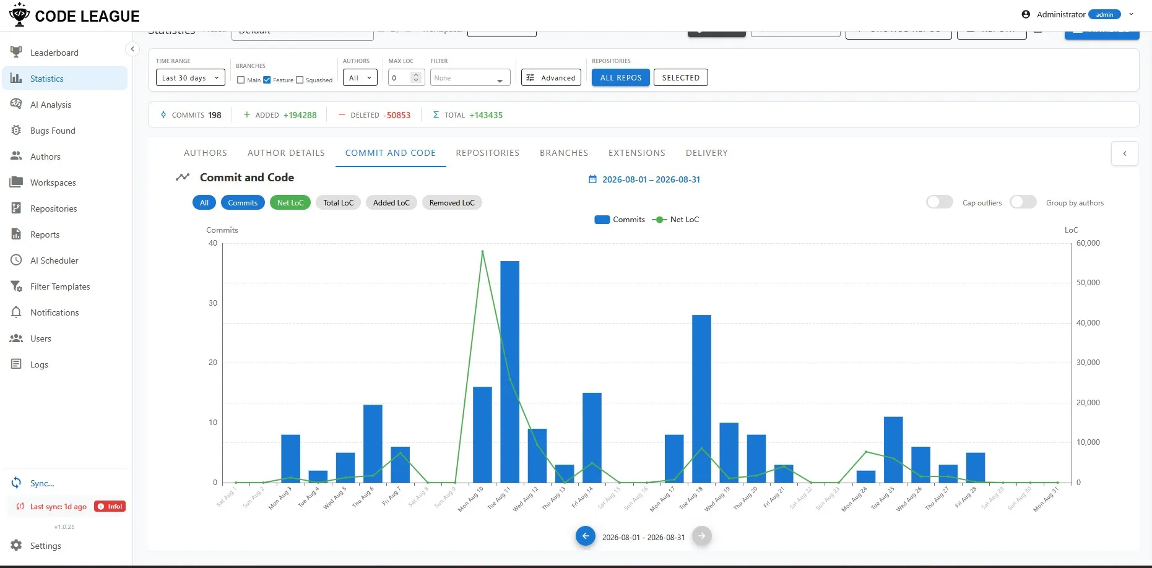Open the Authors All dropdown
The image size is (1152, 568).
pyautogui.click(x=360, y=77)
